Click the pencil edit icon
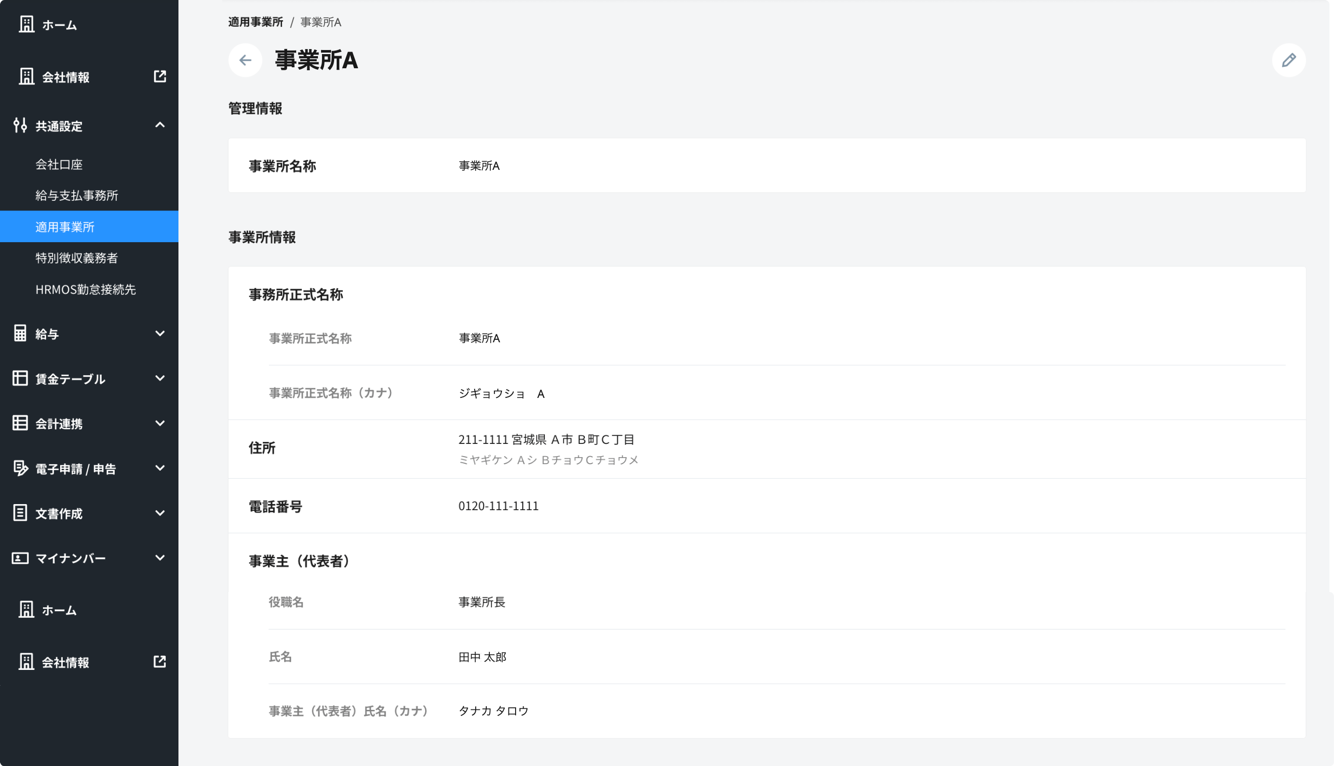1334x766 pixels. (x=1289, y=61)
